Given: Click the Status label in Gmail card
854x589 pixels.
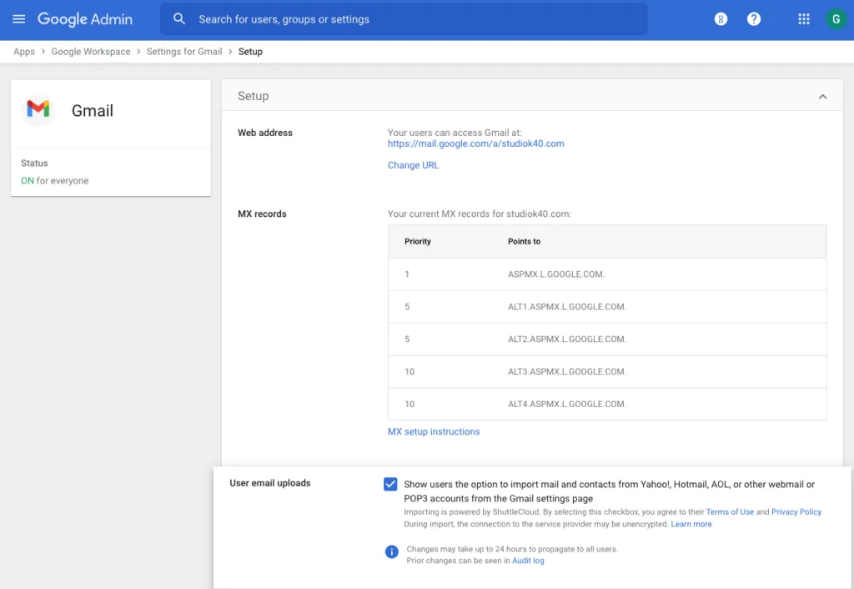Looking at the screenshot, I should (x=34, y=163).
